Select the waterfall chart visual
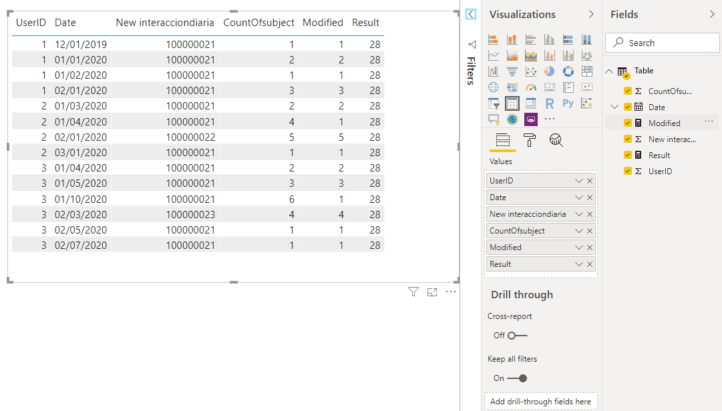Viewport: 722px width, 411px height. [493, 71]
